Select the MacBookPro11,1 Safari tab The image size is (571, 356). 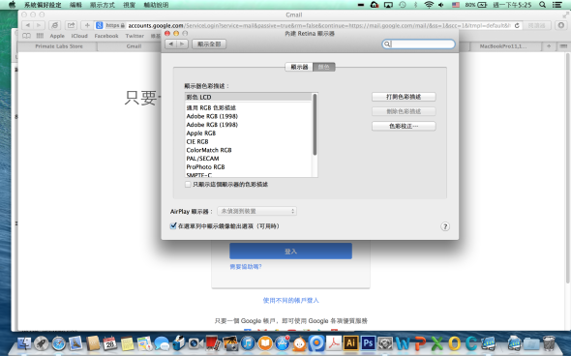click(502, 46)
